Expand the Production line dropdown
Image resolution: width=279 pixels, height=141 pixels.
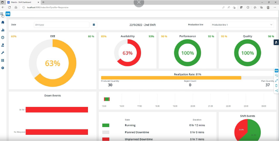coord(242,25)
